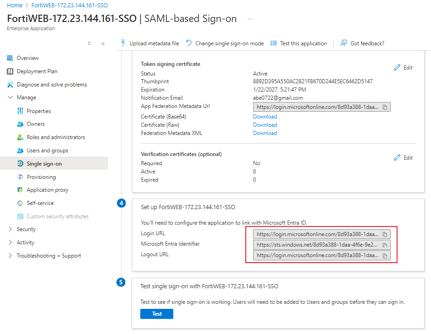Click the Upload metadata file icon

tap(124, 43)
